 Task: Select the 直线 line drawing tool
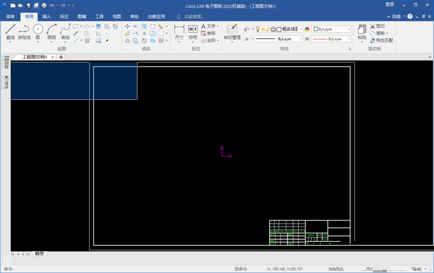tap(10, 32)
